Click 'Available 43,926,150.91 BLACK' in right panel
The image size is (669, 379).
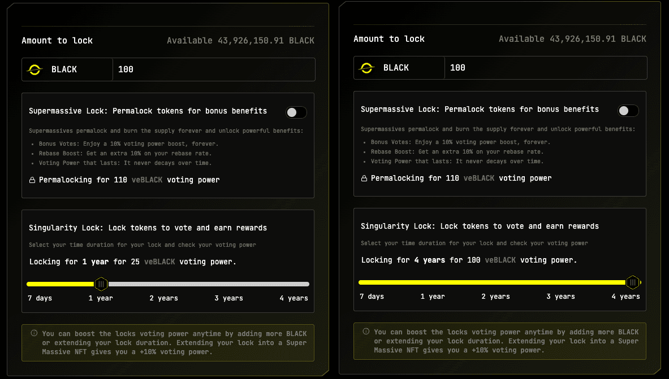point(572,39)
